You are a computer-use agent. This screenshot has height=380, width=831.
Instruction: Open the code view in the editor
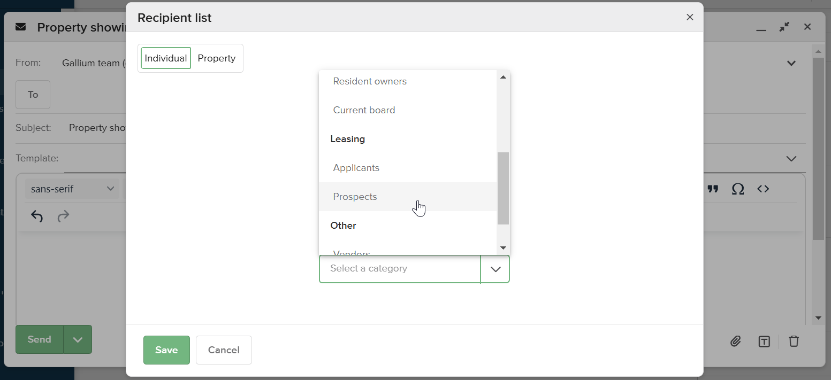[x=763, y=189]
